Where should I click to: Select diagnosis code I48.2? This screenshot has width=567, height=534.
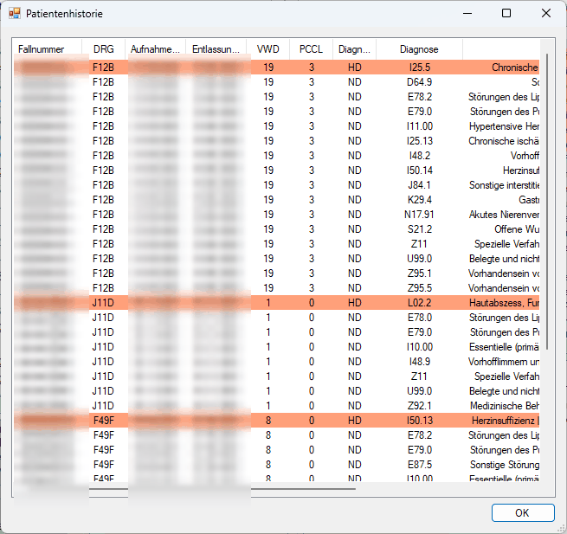[x=420, y=156]
